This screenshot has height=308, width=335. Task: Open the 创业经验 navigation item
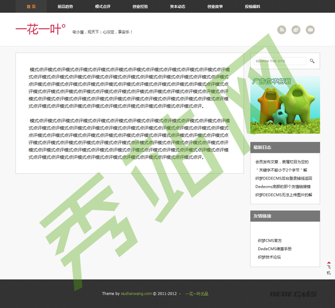tap(140, 7)
